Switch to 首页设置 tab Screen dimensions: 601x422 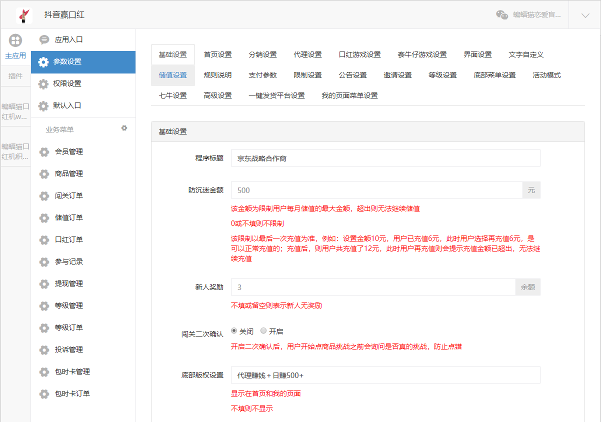tap(217, 54)
